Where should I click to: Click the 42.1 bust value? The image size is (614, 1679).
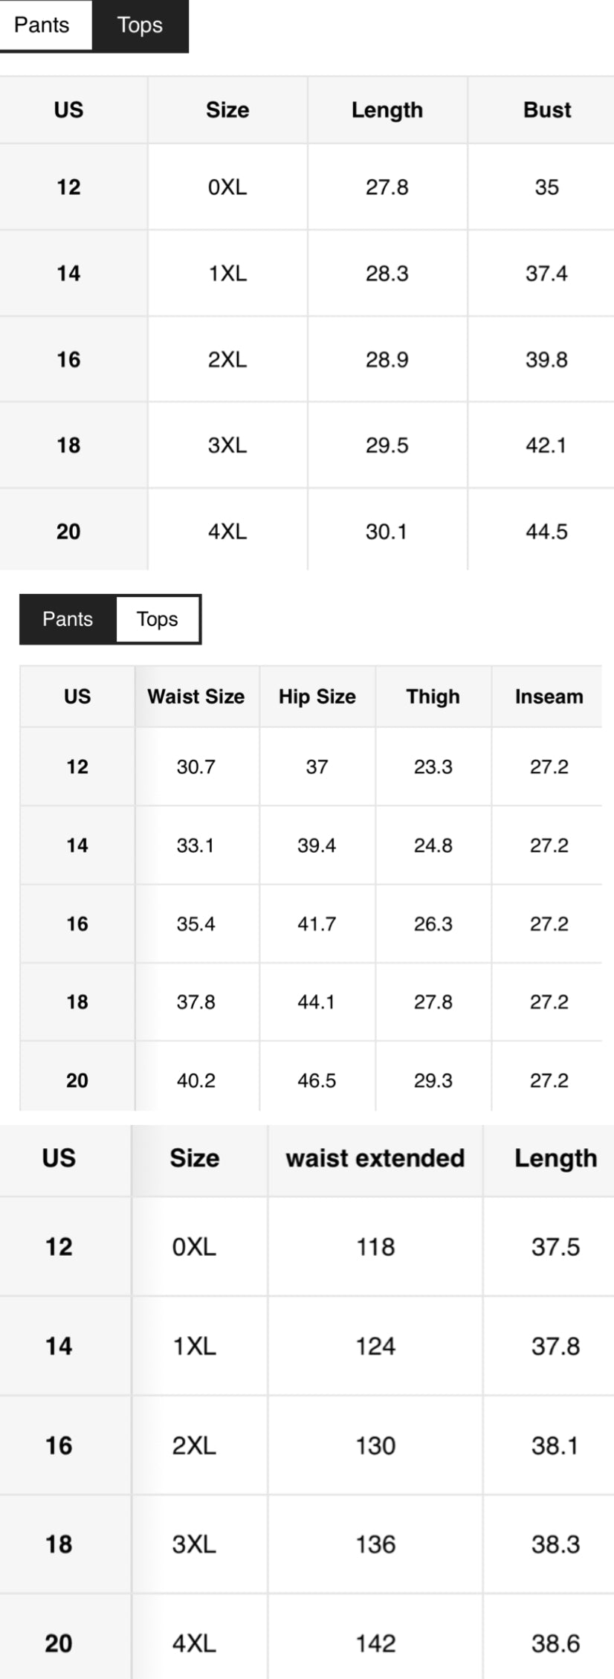click(546, 445)
